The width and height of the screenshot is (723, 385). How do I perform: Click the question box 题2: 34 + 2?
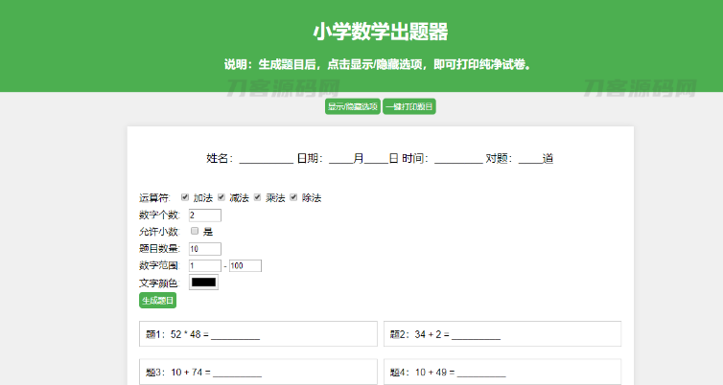502,334
